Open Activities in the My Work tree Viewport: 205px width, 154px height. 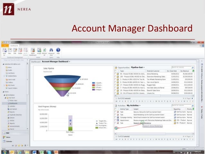click(12, 106)
